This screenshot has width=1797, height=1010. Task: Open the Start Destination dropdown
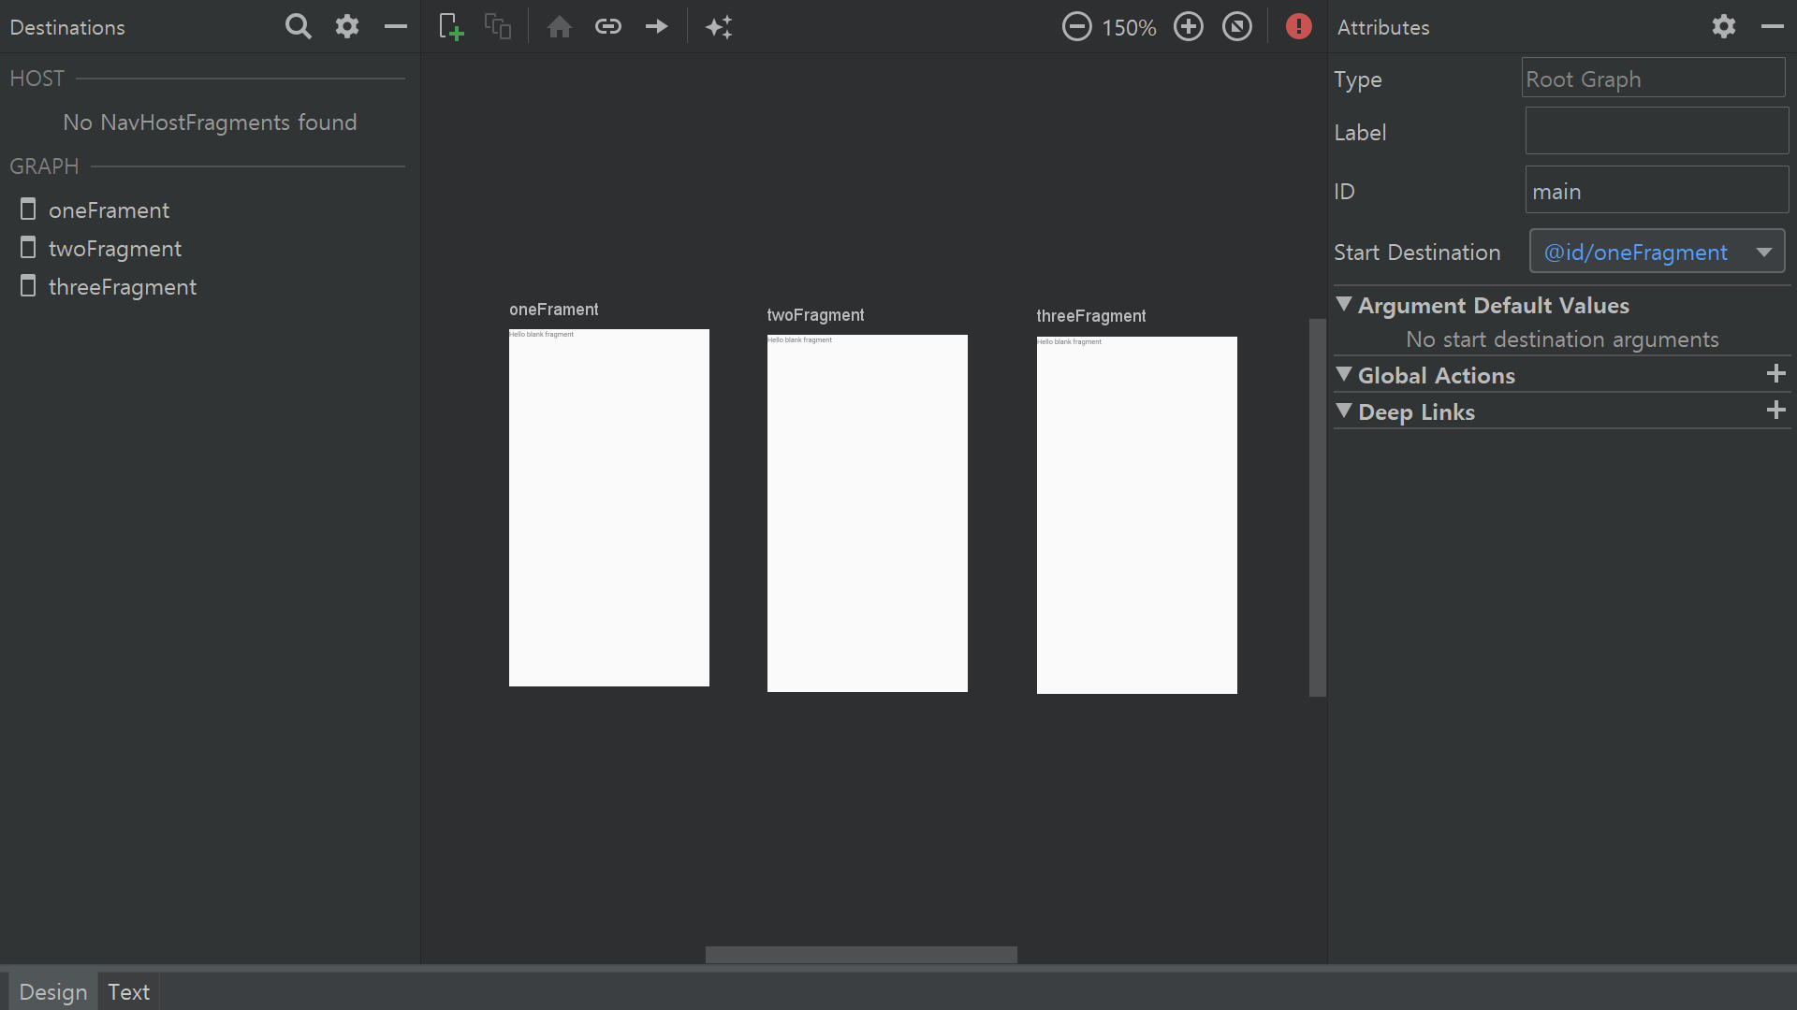pos(1657,252)
